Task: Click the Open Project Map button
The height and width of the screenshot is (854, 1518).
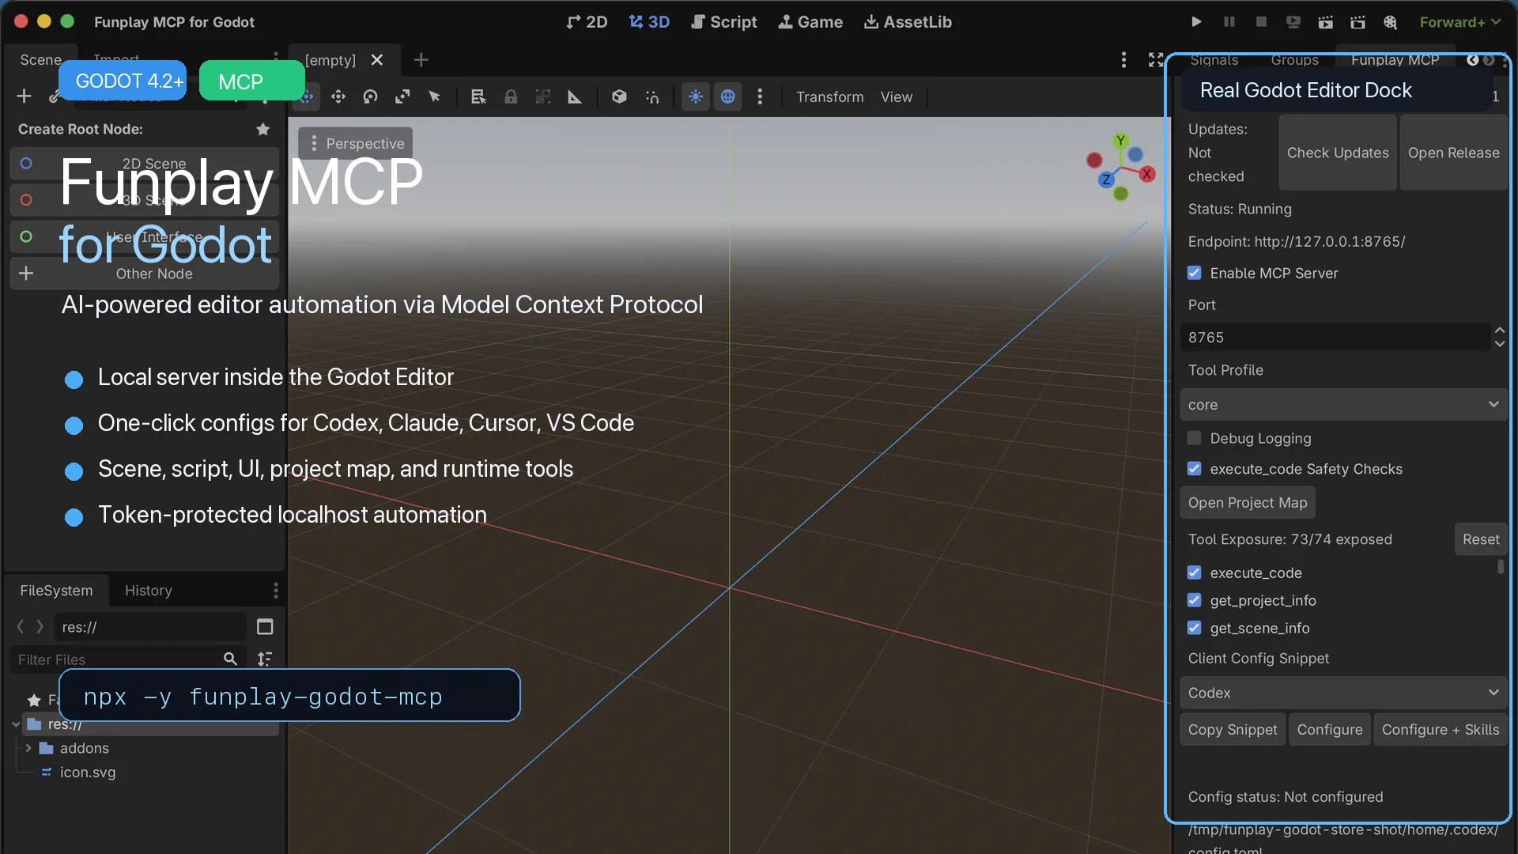Action: click(1248, 503)
